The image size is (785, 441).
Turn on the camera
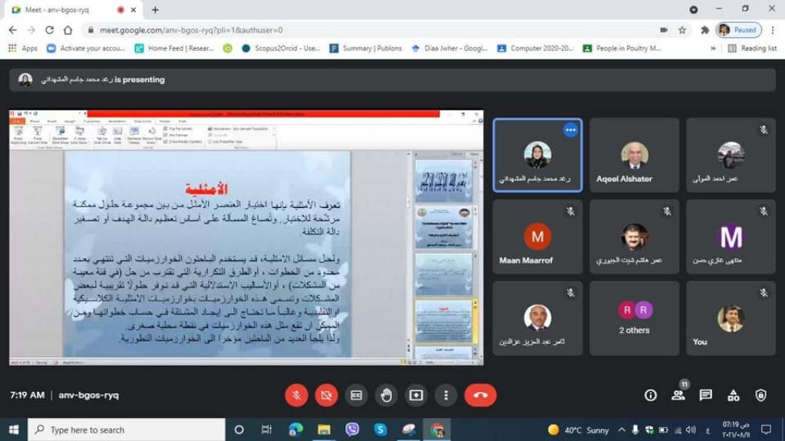pos(327,395)
